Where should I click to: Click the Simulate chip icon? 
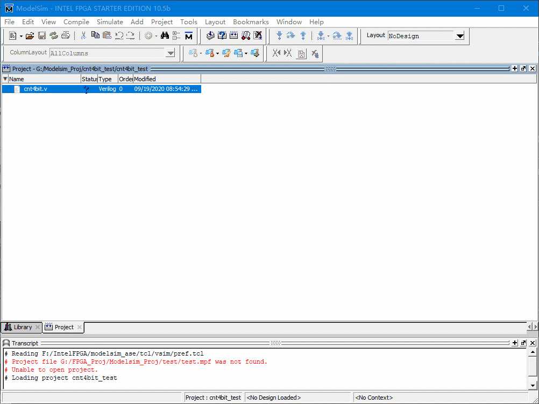pos(234,36)
